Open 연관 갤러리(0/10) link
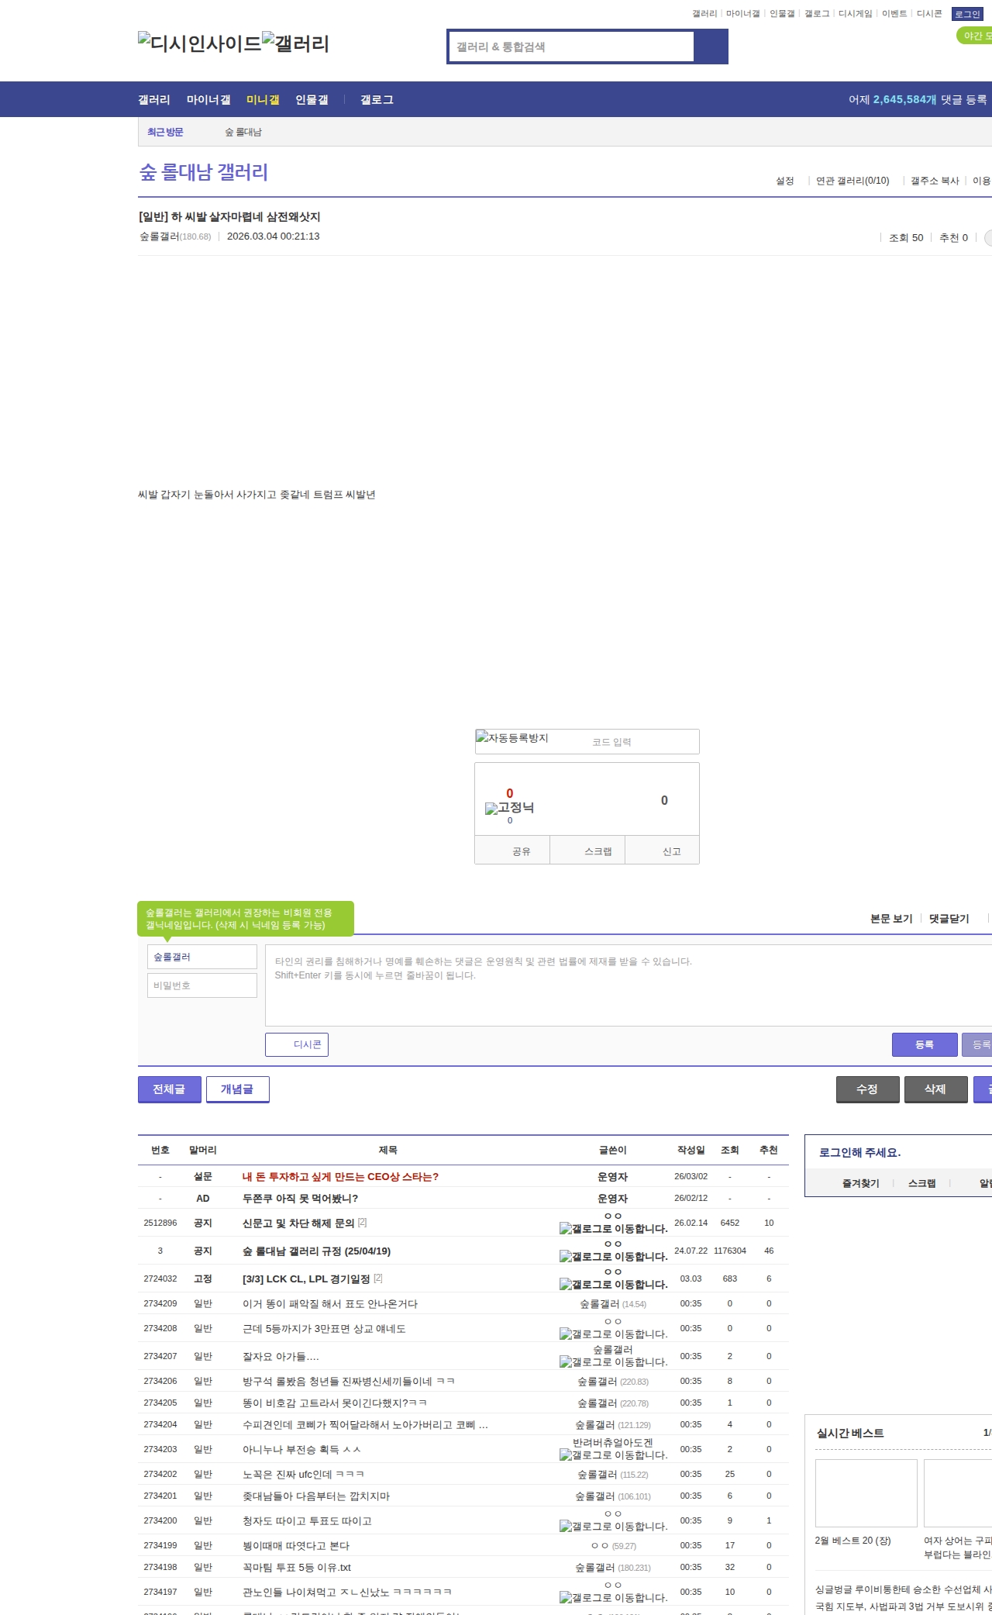 852,181
